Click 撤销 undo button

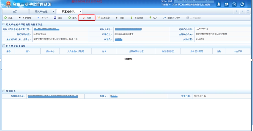[120, 18]
